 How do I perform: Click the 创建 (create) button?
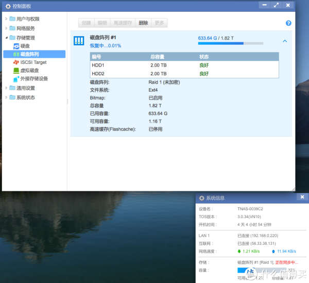coord(86,23)
